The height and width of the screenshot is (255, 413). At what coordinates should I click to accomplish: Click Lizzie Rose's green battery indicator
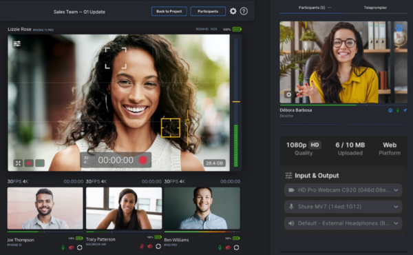point(237,29)
